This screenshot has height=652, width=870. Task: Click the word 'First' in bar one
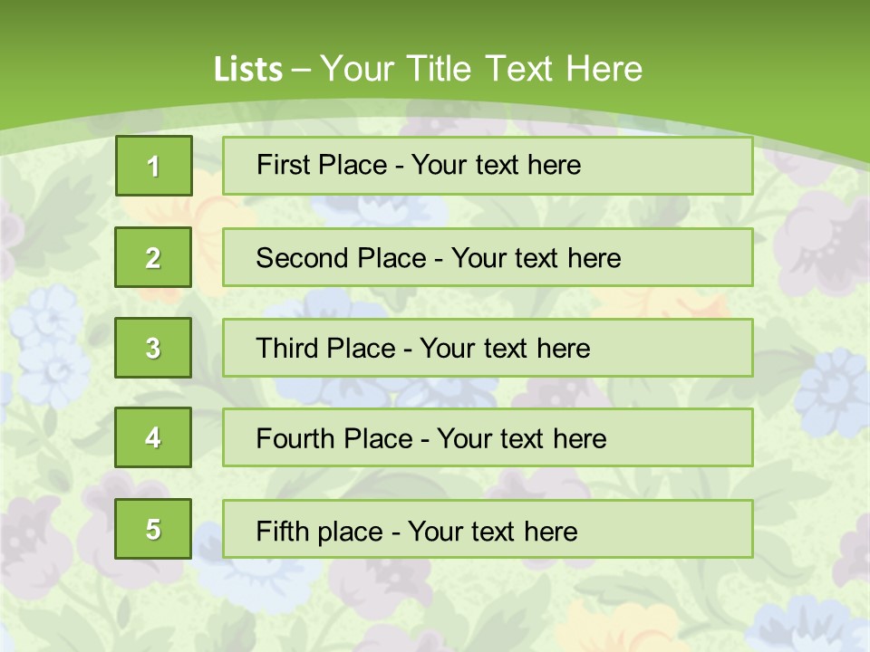279,166
